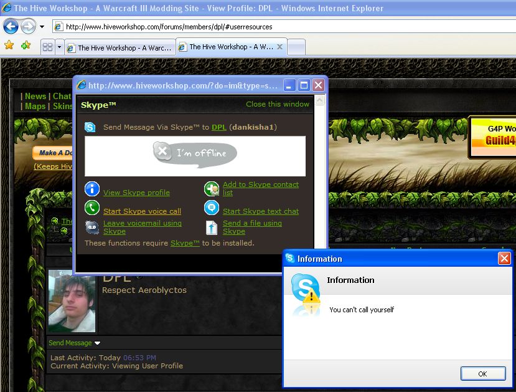Image resolution: width=516 pixels, height=392 pixels.
Task: Open Quick Tabs grid view
Action: [x=48, y=47]
